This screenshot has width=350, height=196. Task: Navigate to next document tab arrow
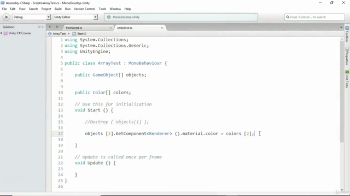click(x=57, y=27)
